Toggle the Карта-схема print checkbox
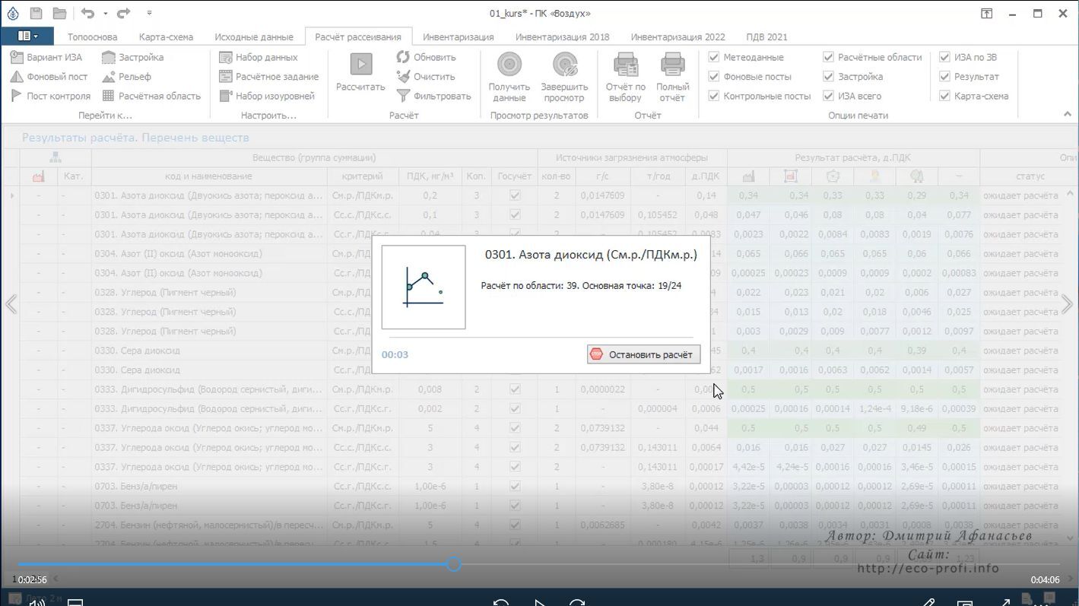This screenshot has width=1079, height=606. point(944,96)
